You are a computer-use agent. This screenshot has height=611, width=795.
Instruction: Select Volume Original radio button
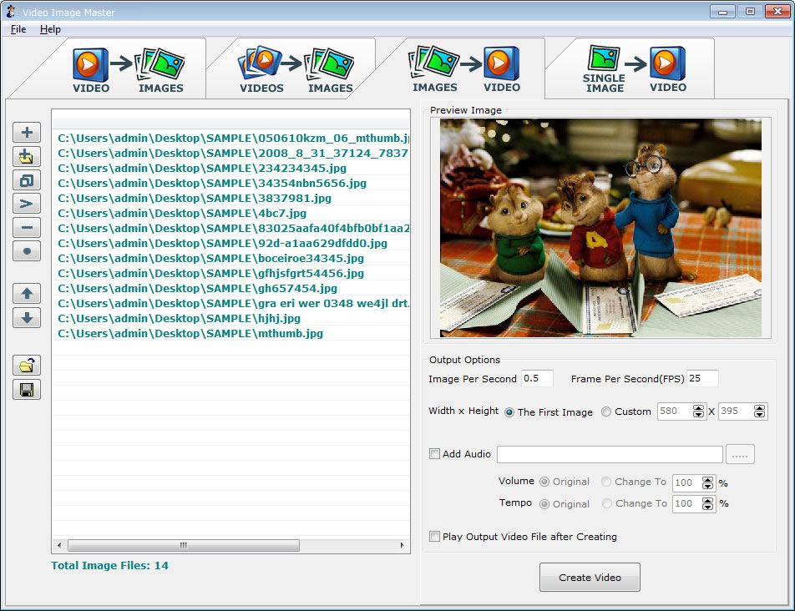544,482
